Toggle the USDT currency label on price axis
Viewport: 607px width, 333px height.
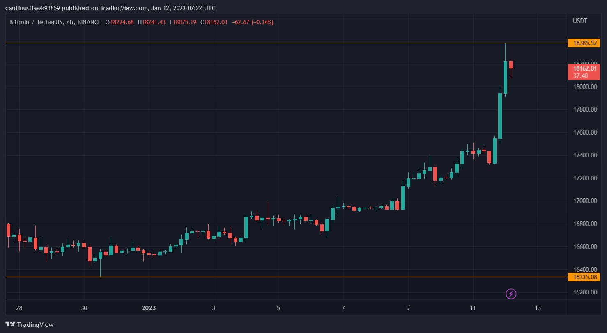coord(580,21)
